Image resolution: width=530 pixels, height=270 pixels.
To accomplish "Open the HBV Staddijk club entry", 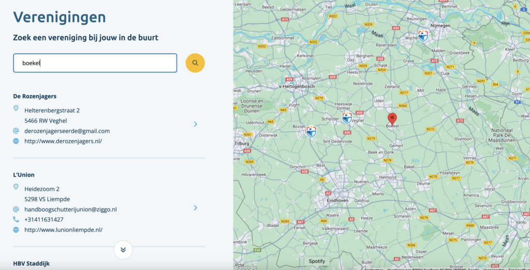I will coord(32,263).
